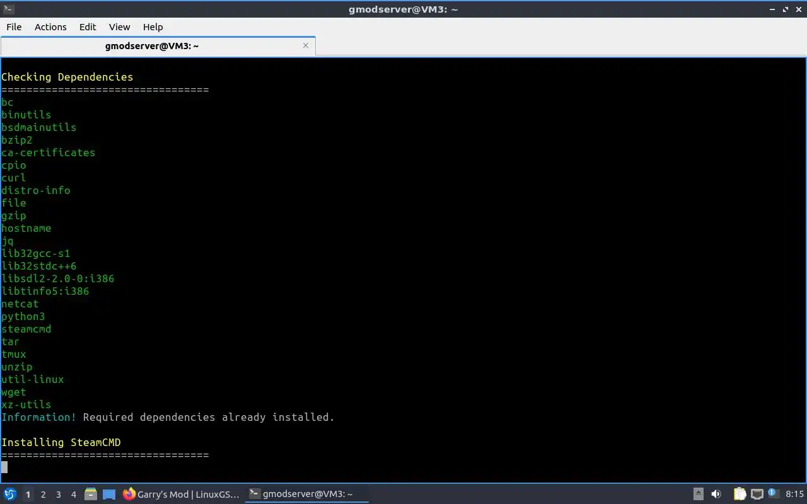Click the 'tar' line
This screenshot has width=807, height=504.
pyautogui.click(x=10, y=341)
